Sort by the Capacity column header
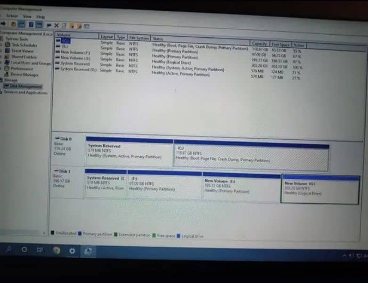Viewport: 368px width, 283px height. pos(260,44)
